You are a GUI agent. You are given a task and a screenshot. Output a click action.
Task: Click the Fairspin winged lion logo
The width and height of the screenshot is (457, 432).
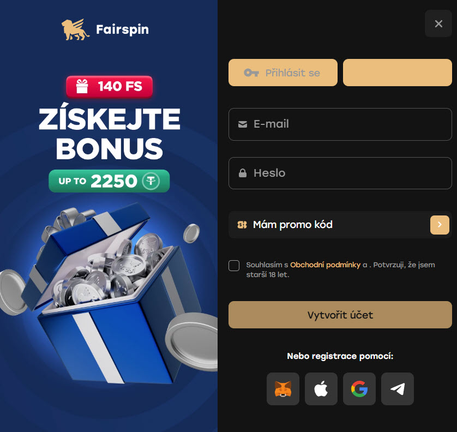(x=75, y=29)
